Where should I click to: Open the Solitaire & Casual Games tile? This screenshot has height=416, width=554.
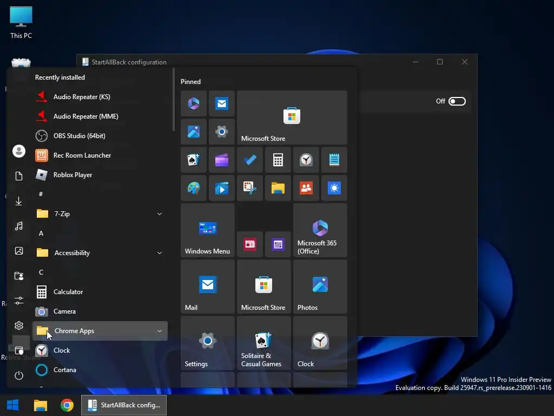click(x=264, y=343)
